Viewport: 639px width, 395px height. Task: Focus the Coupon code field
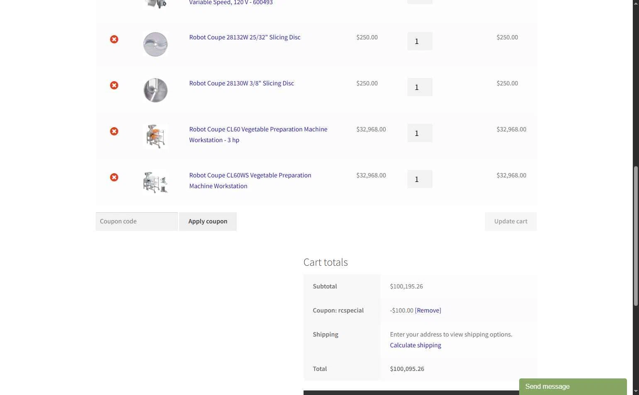(137, 221)
